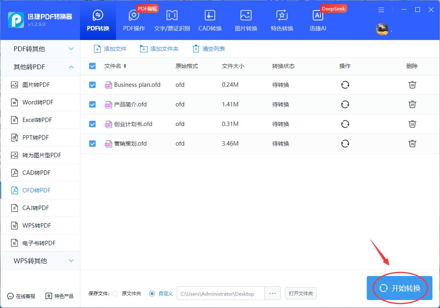Delete 营销策划.ofd using trash icon
Viewport: 440px width, 308px height.
click(412, 144)
